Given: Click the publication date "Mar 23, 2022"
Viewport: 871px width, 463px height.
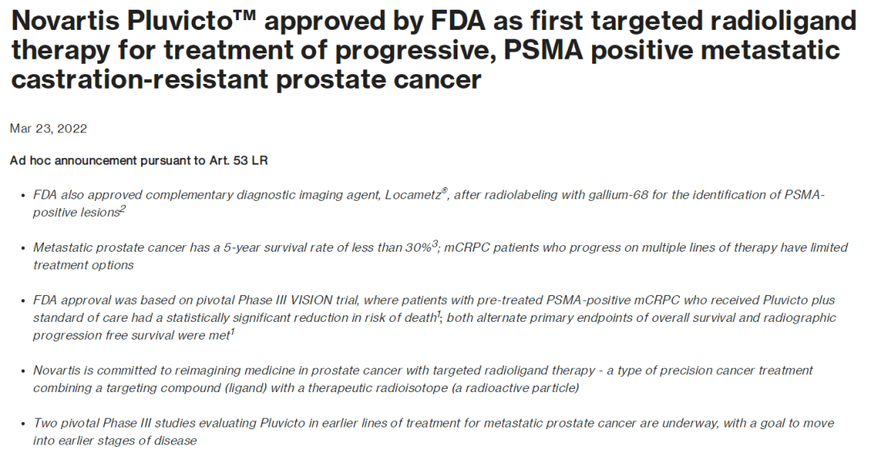Looking at the screenshot, I should 48,129.
